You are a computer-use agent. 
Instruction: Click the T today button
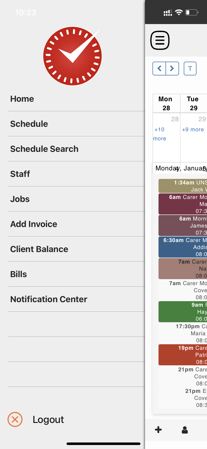tap(190, 68)
